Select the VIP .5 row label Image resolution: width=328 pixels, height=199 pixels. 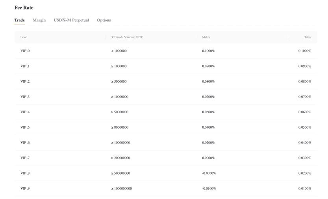pos(25,127)
